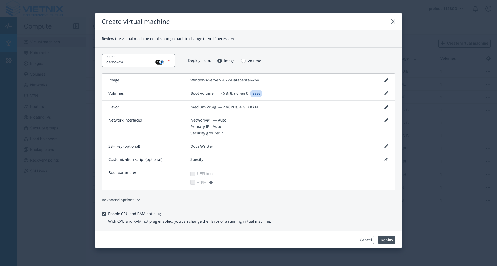Viewport: 497px width, 266px height.
Task: Select Image as the deploy source
Action: (220, 61)
